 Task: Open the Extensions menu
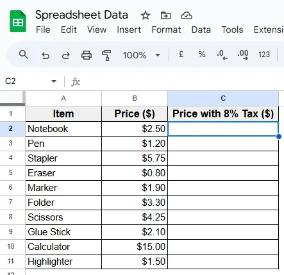pos(269,29)
